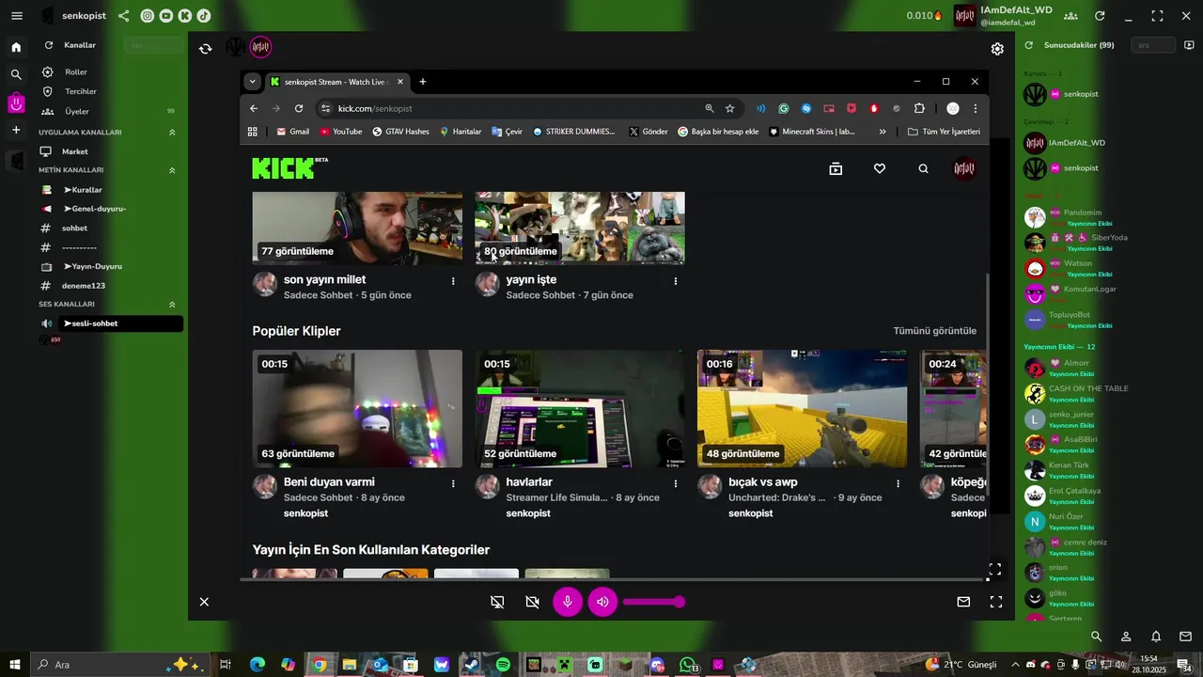Refresh the Kanallar channel list
Screen dimensions: 1203x677
[49, 45]
